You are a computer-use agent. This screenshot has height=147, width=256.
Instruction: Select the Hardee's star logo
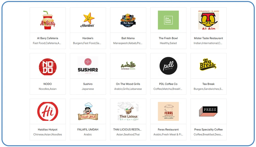tap(88, 20)
